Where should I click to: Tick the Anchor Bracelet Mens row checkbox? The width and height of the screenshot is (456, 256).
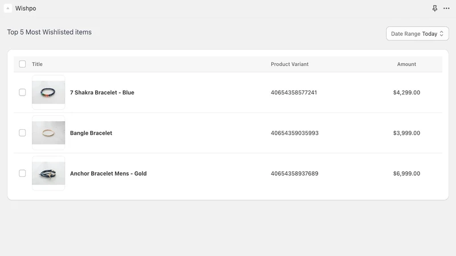22,174
